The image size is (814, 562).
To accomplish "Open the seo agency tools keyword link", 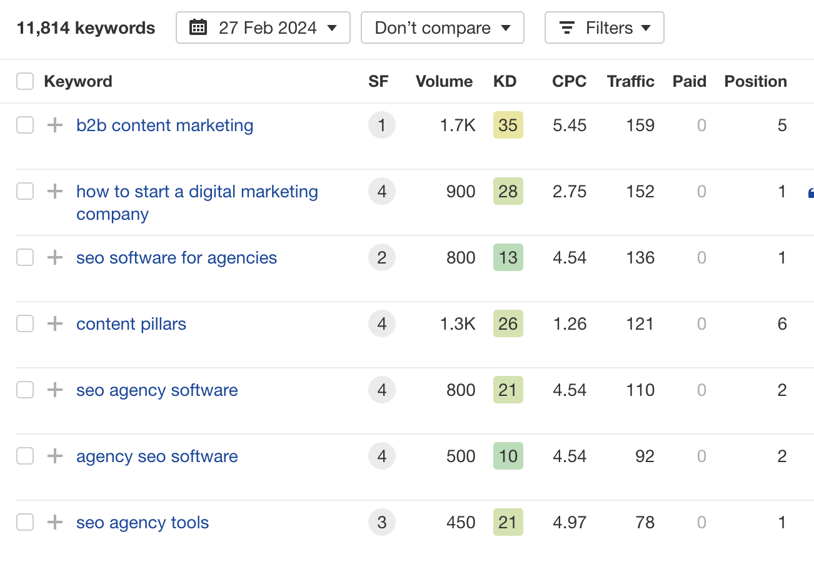I will coord(143,523).
